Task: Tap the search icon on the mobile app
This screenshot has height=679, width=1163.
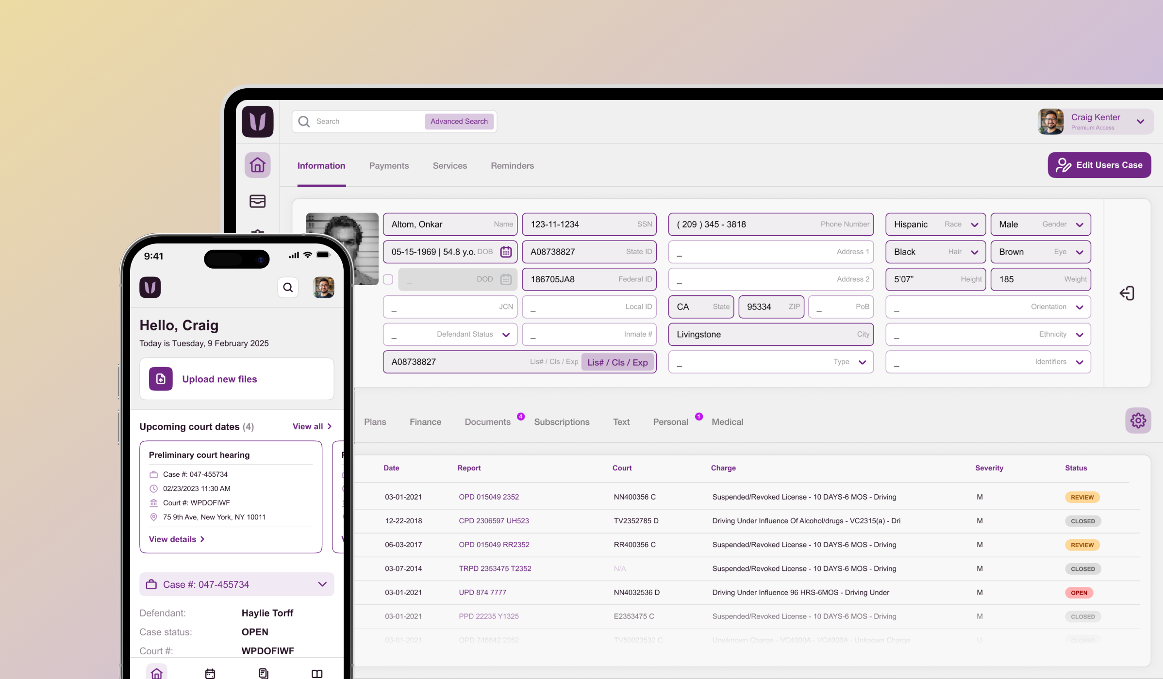Action: coord(288,287)
